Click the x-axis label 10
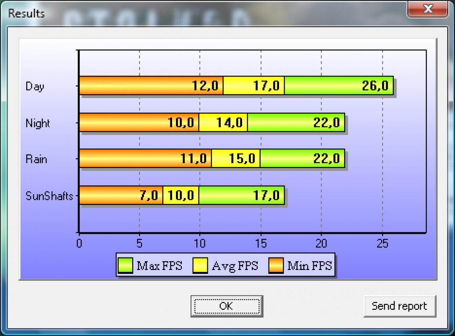This screenshot has width=455, height=336. [x=200, y=243]
